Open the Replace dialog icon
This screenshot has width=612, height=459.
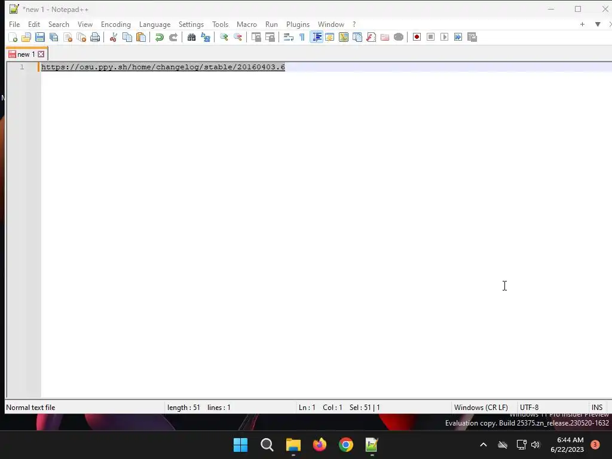click(206, 37)
